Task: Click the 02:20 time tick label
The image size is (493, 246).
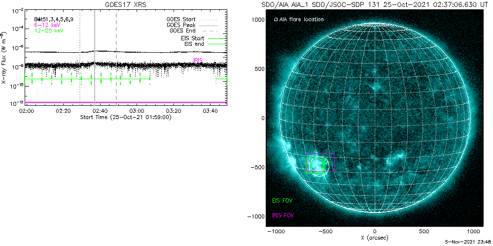Action: 63,111
